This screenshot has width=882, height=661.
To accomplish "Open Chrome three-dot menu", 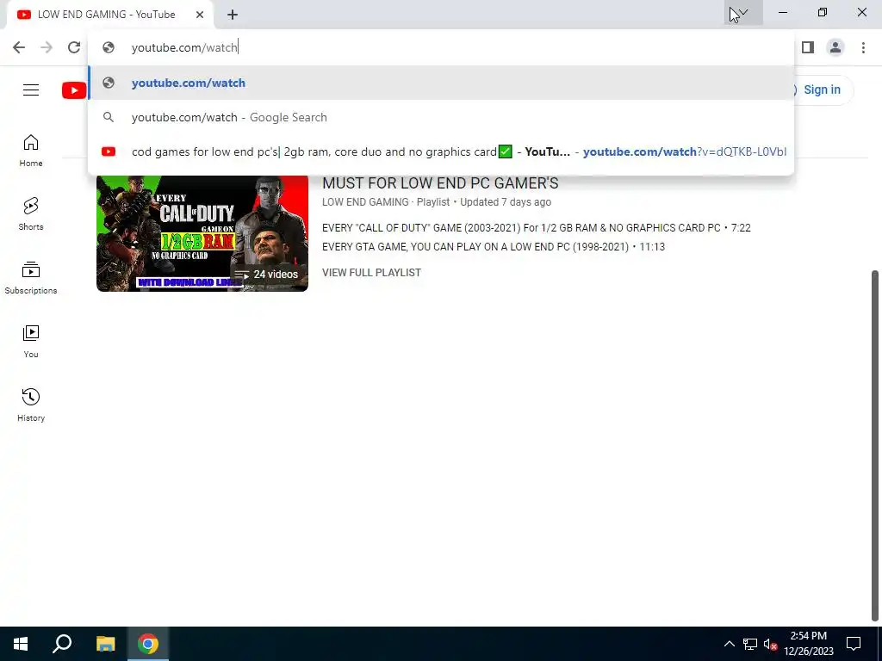I will tap(863, 47).
